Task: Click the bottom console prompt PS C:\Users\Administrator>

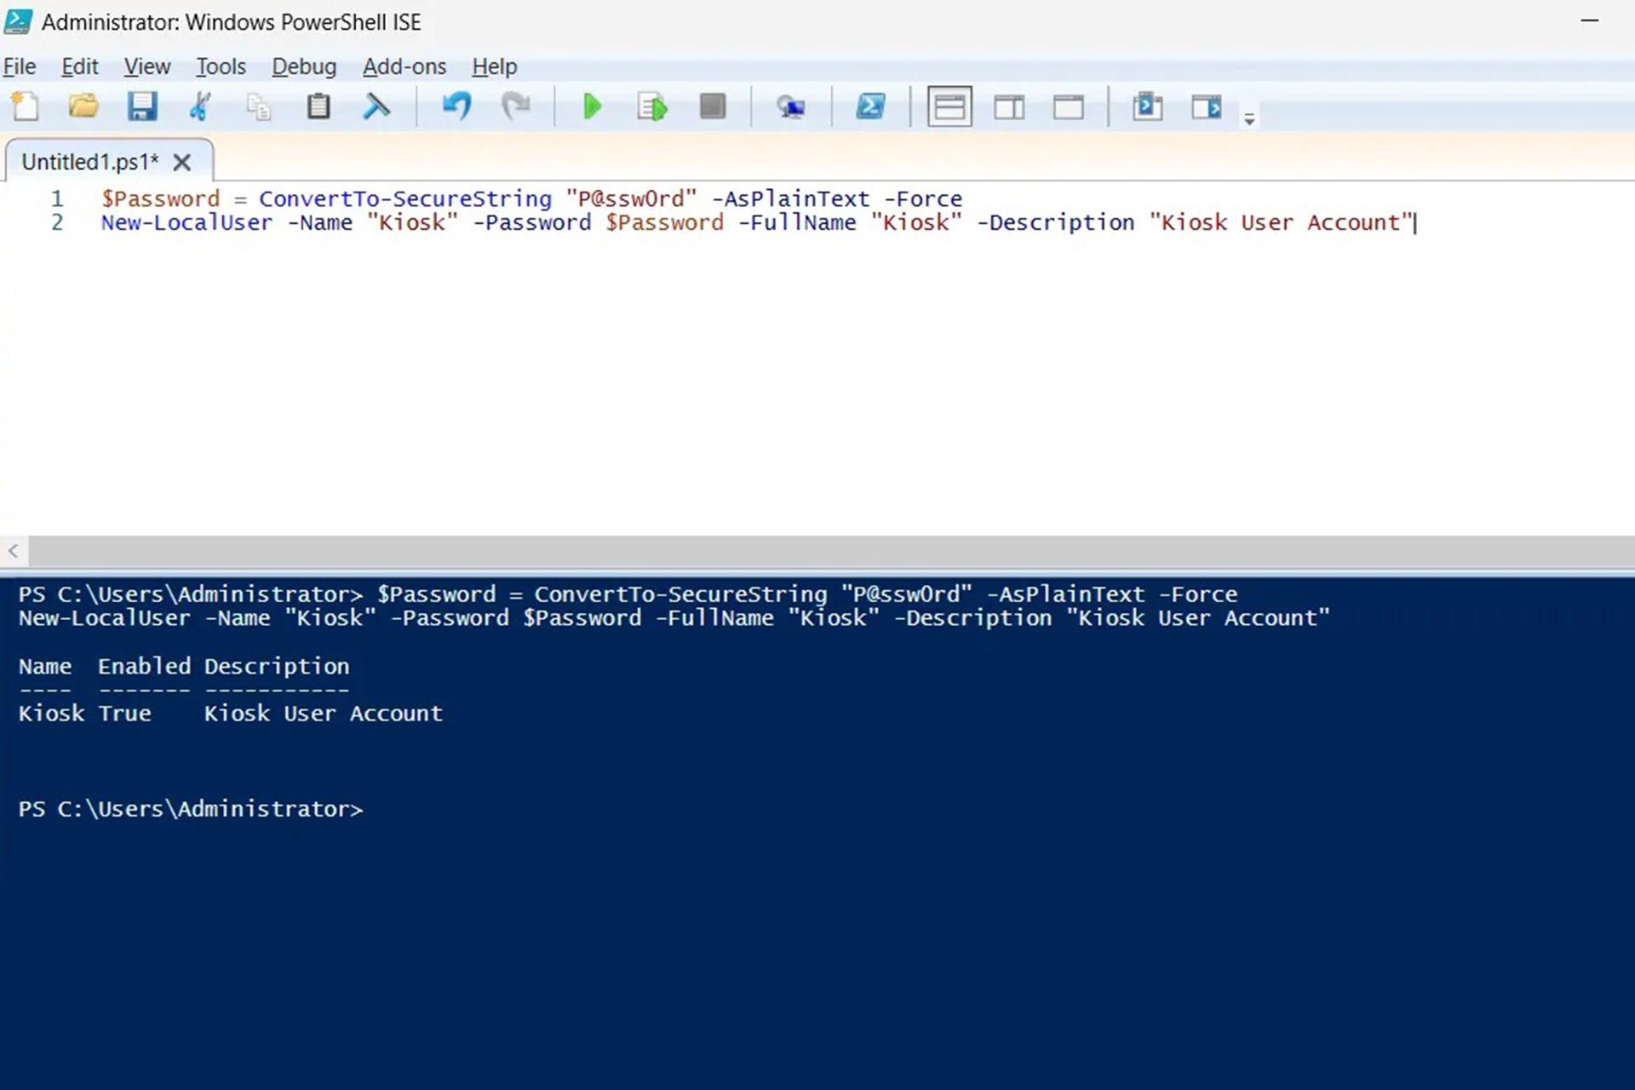Action: coord(191,808)
